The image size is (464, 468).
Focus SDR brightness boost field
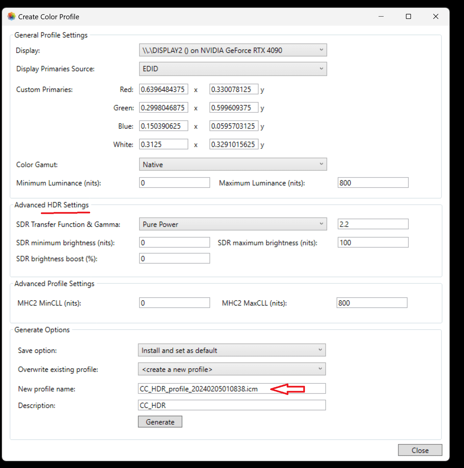tap(174, 258)
